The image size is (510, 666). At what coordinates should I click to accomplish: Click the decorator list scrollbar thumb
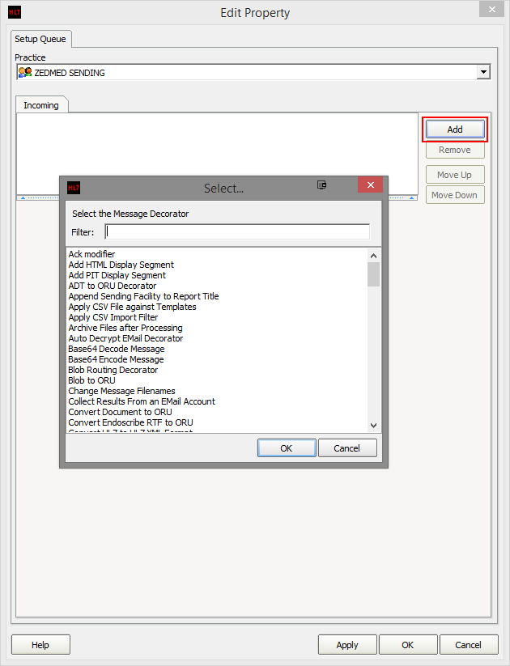(373, 274)
